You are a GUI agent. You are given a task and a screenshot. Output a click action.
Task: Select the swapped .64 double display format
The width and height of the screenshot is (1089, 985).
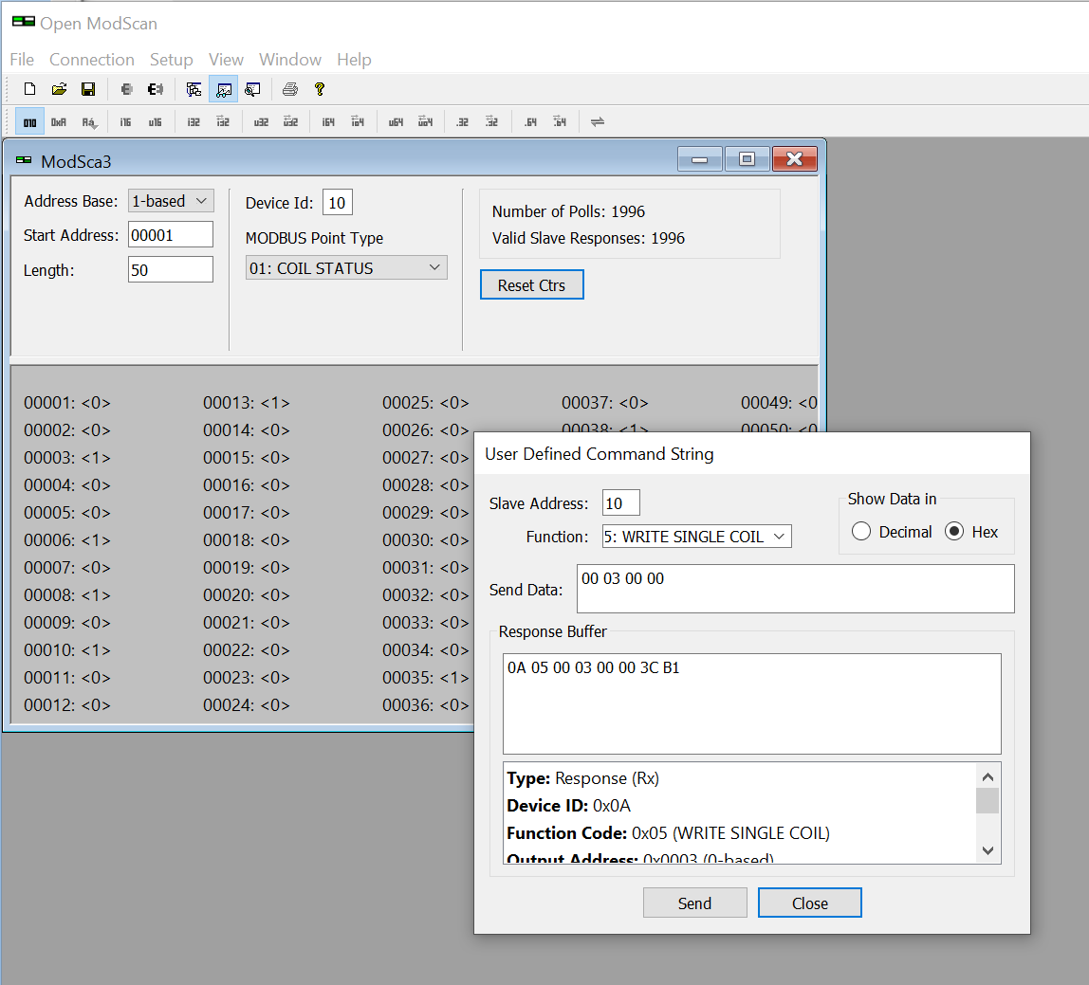pos(560,122)
